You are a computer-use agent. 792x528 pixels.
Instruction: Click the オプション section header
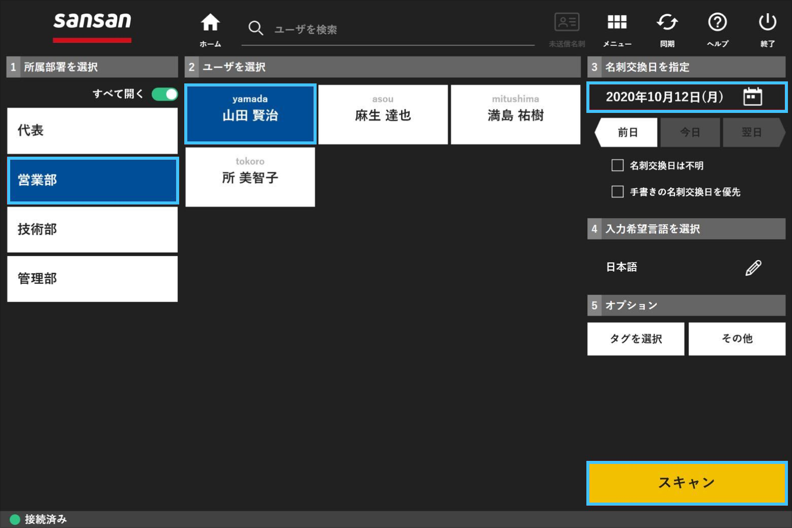point(686,306)
